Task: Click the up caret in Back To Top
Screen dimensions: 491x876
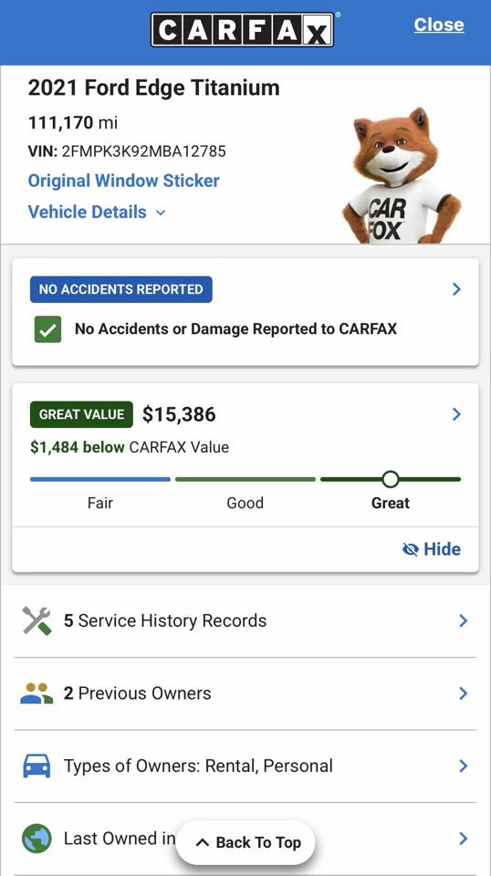Action: pyautogui.click(x=203, y=842)
